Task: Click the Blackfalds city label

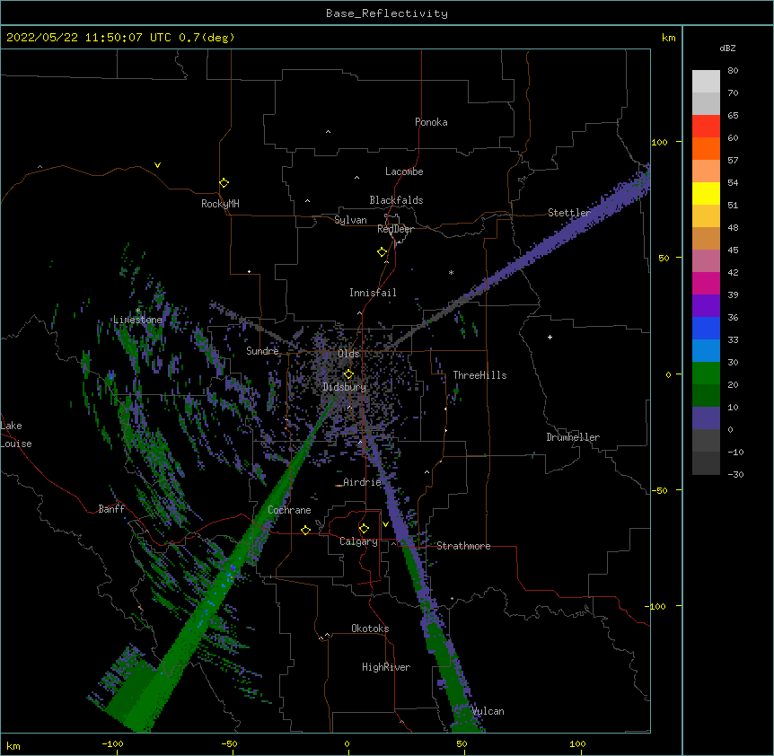Action: (x=396, y=200)
